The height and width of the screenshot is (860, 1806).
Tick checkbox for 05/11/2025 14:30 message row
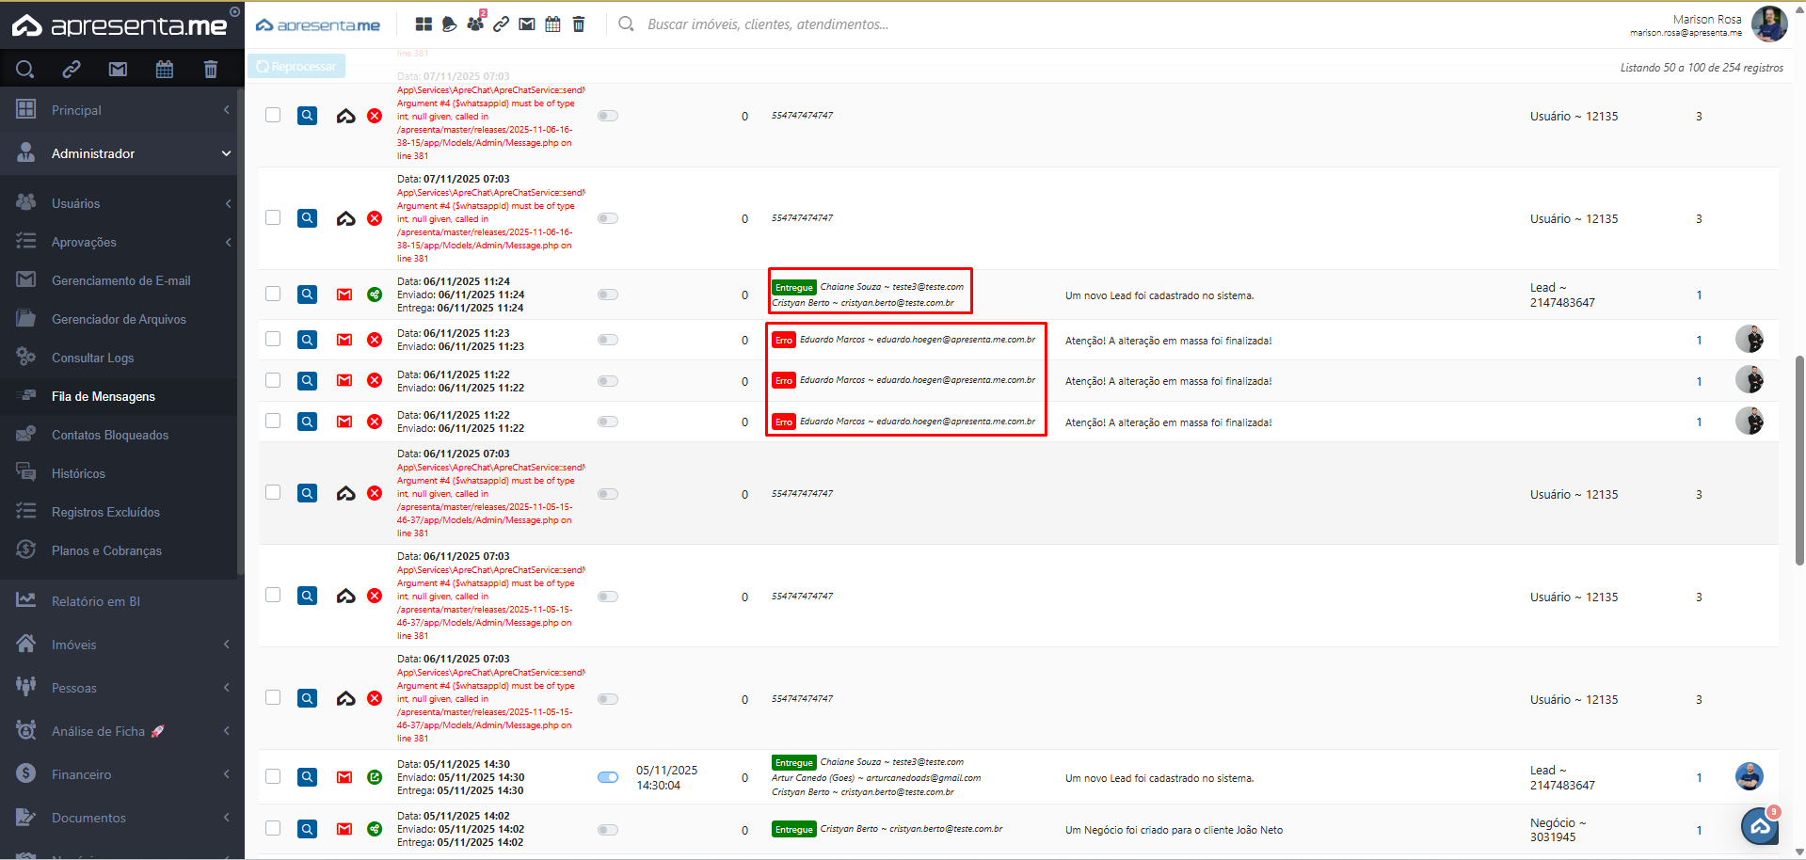point(273,776)
